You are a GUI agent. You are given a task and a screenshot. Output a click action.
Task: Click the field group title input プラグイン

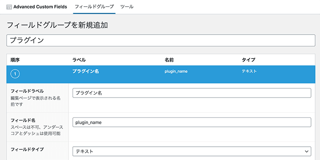(161, 40)
